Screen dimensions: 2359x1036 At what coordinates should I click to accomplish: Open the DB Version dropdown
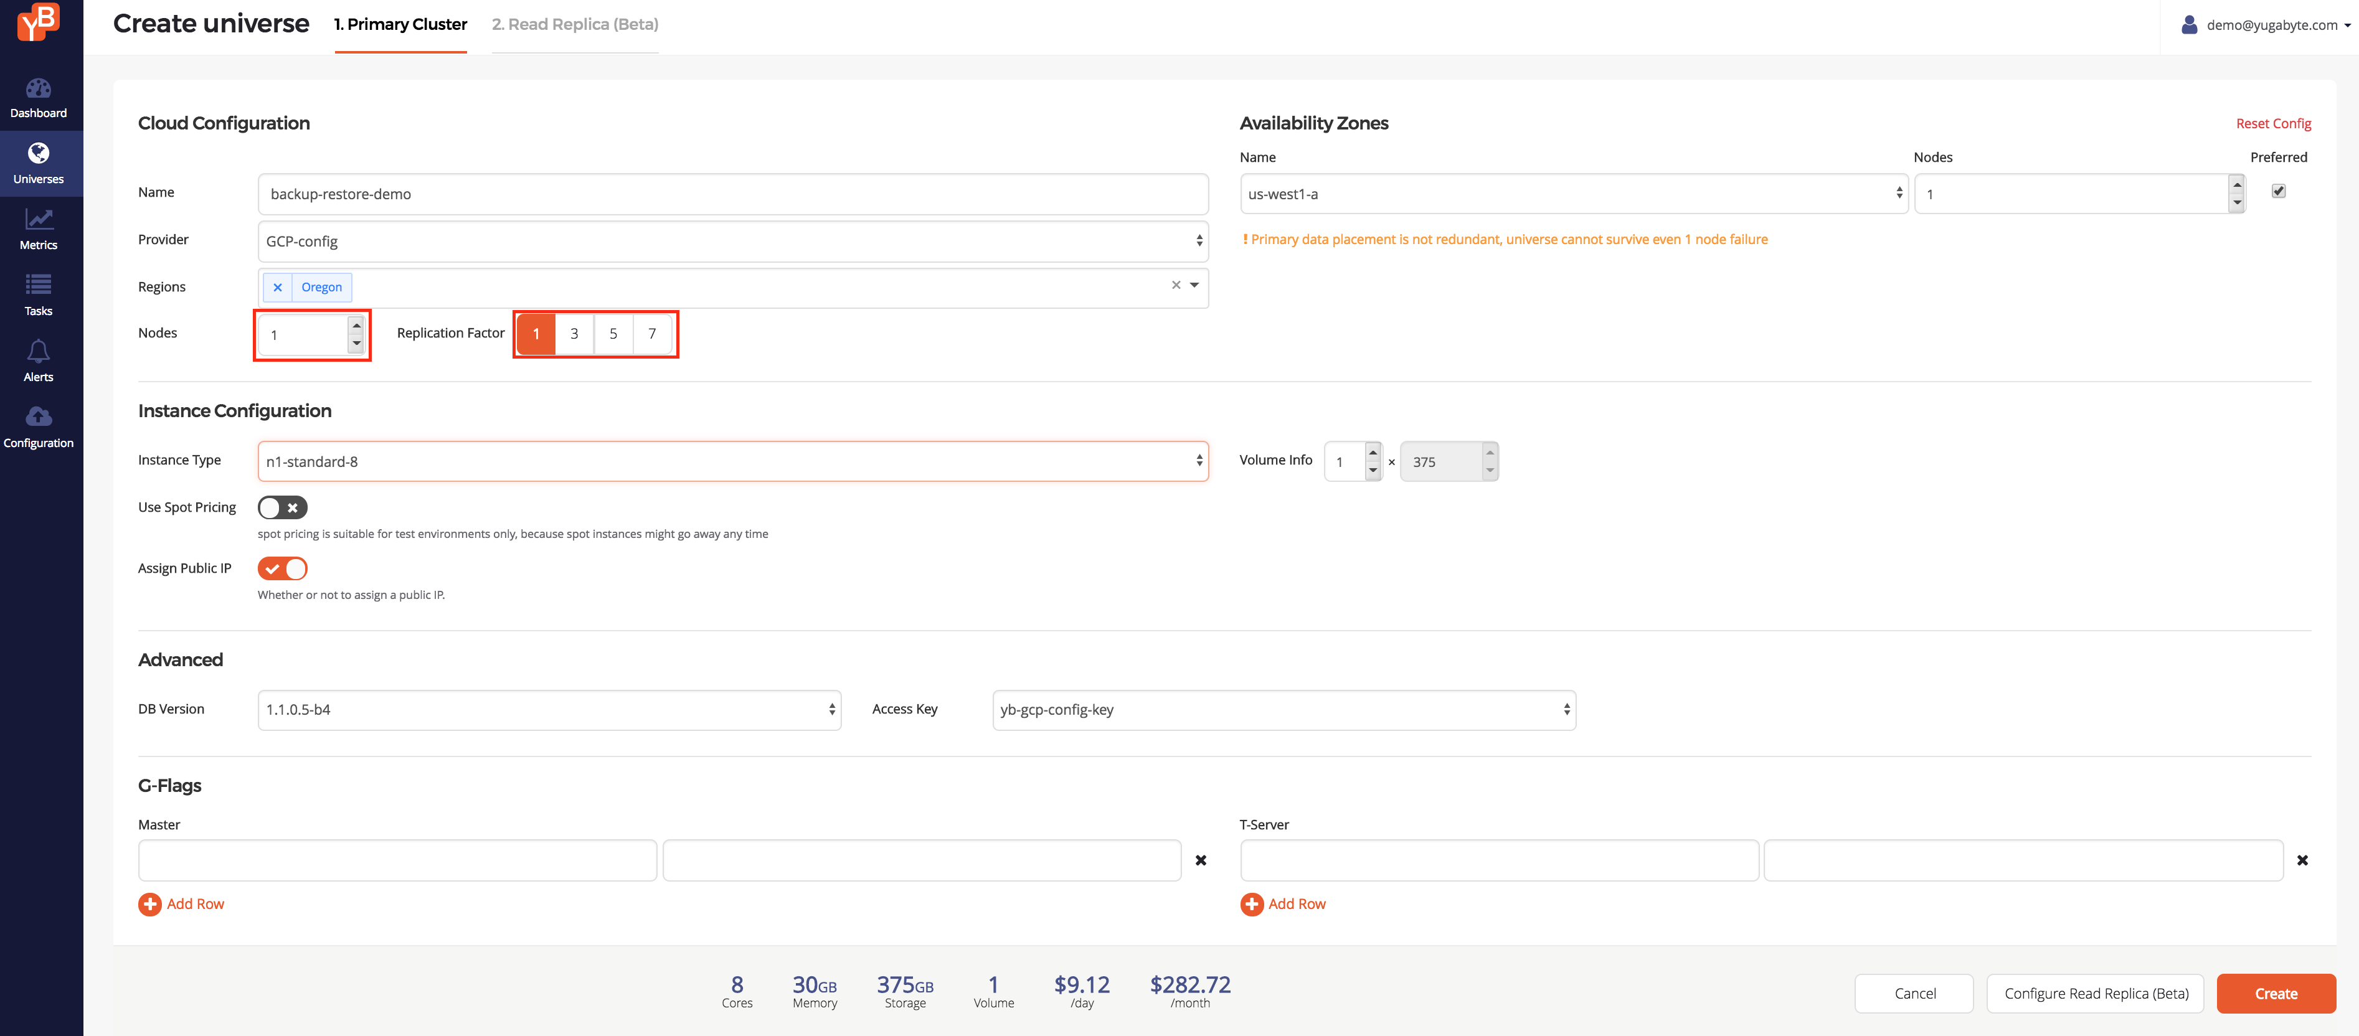[549, 710]
